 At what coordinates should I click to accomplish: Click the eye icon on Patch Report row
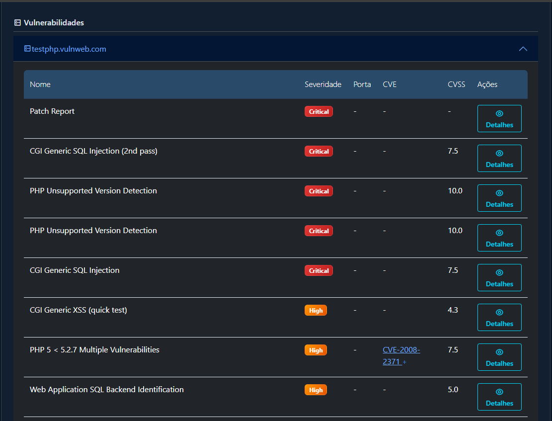click(x=499, y=113)
